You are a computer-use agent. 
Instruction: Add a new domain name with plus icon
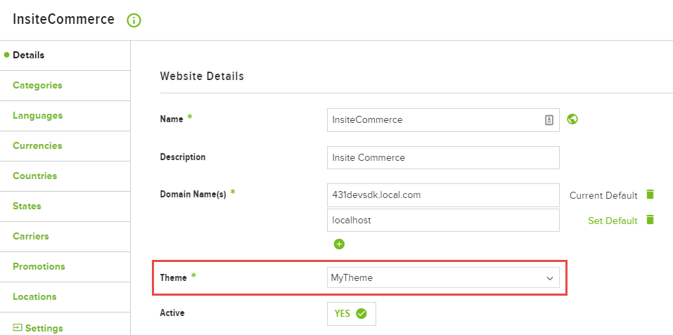(339, 244)
